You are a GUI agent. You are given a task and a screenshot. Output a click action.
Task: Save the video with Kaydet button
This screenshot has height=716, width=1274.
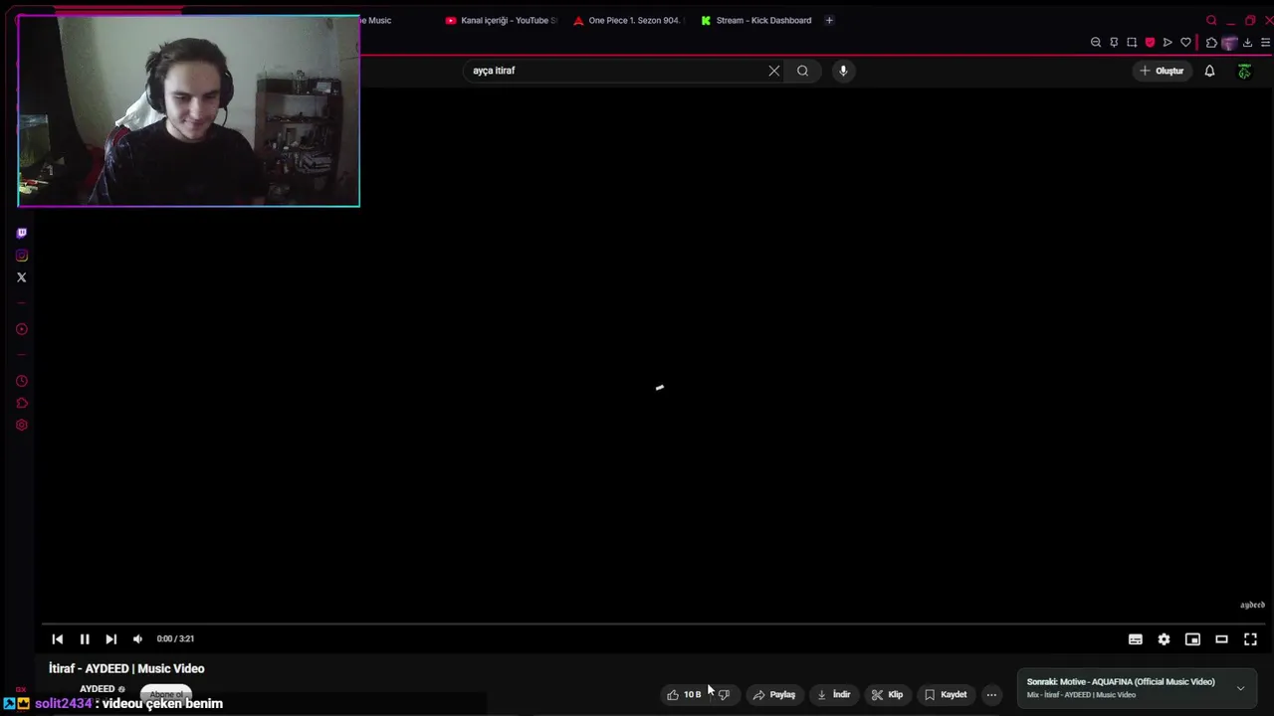946,695
